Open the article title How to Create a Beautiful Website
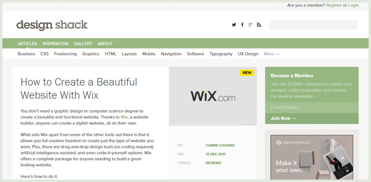This screenshot has height=182, width=371. 79,89
